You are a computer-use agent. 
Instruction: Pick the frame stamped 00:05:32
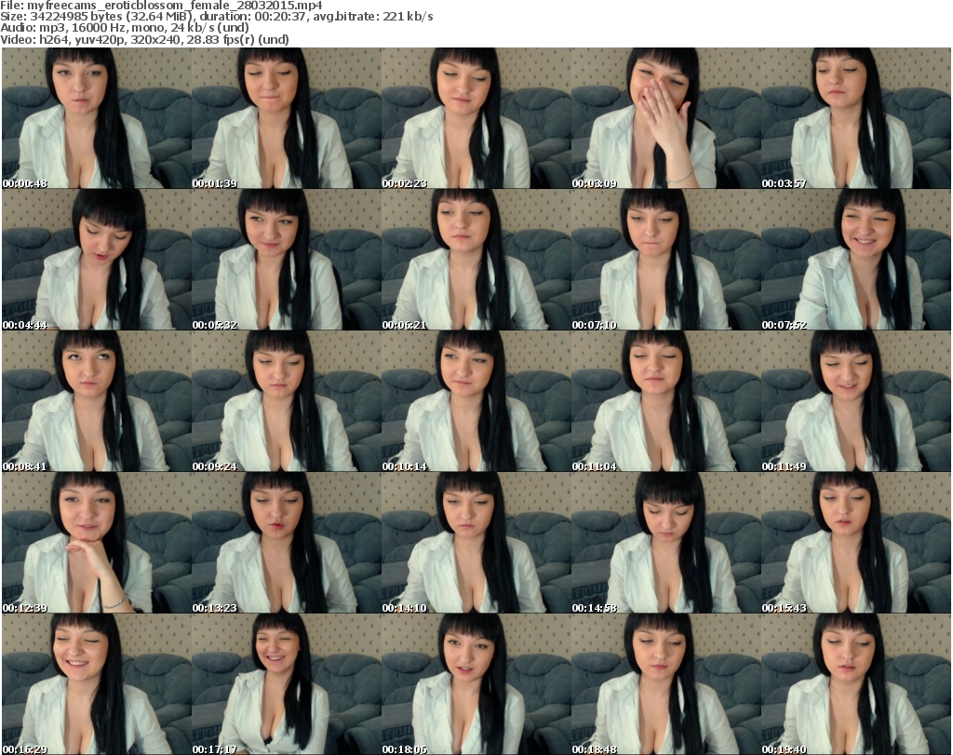tap(287, 260)
